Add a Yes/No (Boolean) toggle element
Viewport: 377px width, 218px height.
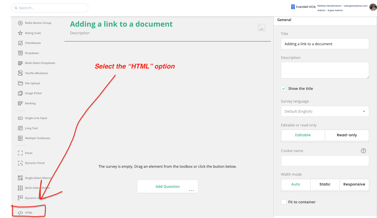coord(36,73)
